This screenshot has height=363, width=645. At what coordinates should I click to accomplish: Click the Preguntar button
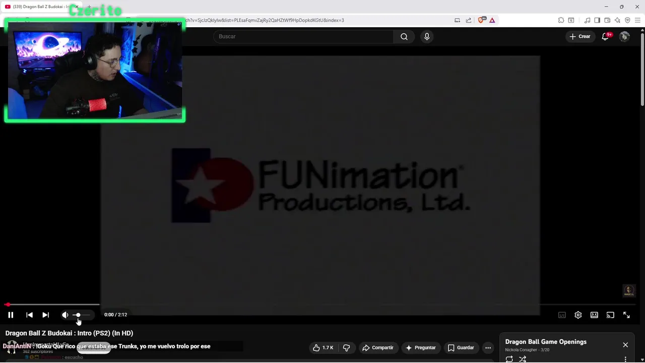[x=420, y=347]
